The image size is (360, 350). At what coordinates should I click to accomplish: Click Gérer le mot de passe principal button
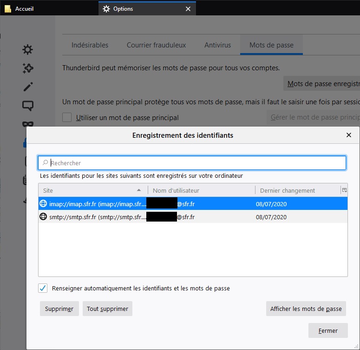314,117
